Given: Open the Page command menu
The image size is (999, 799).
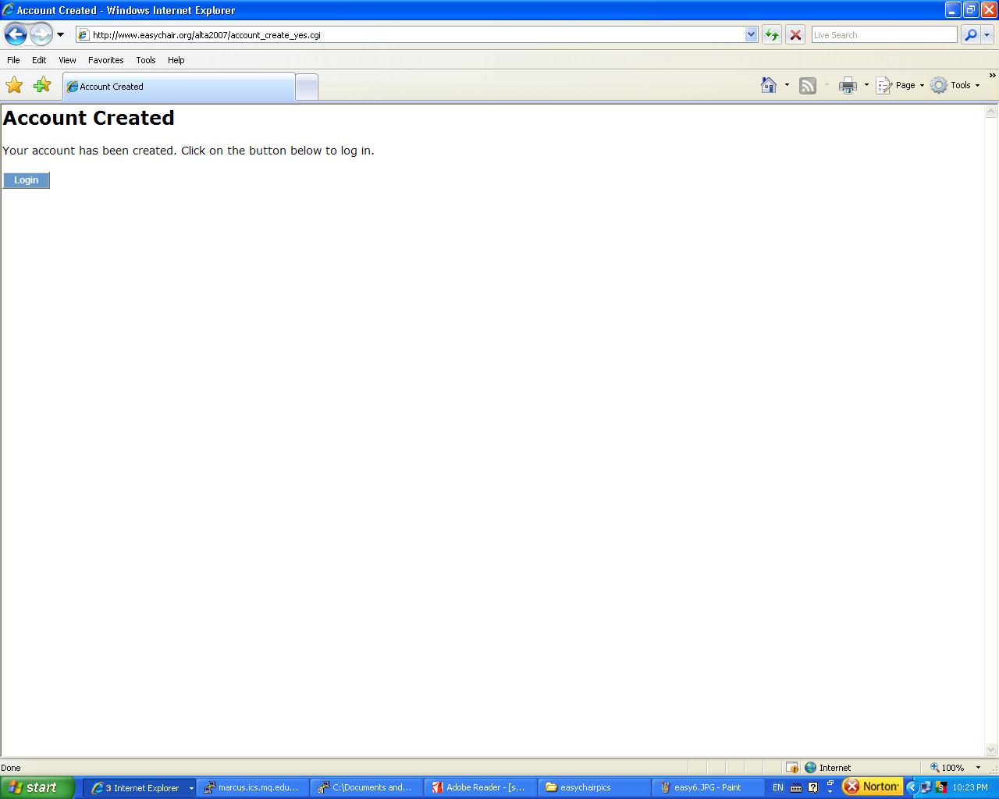Looking at the screenshot, I should [x=900, y=85].
